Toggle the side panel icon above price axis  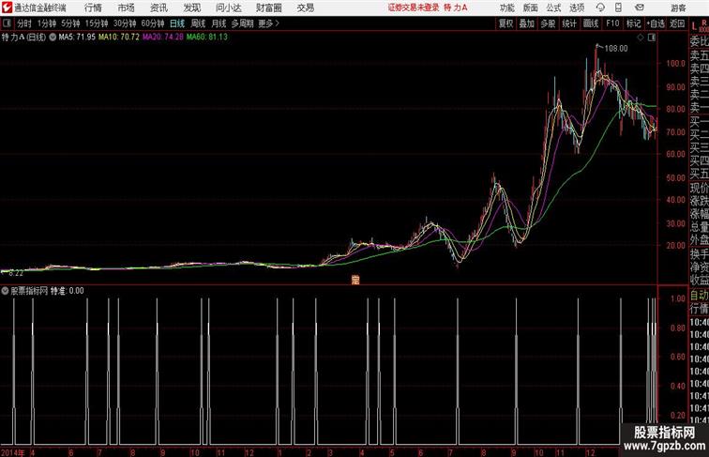click(x=652, y=38)
